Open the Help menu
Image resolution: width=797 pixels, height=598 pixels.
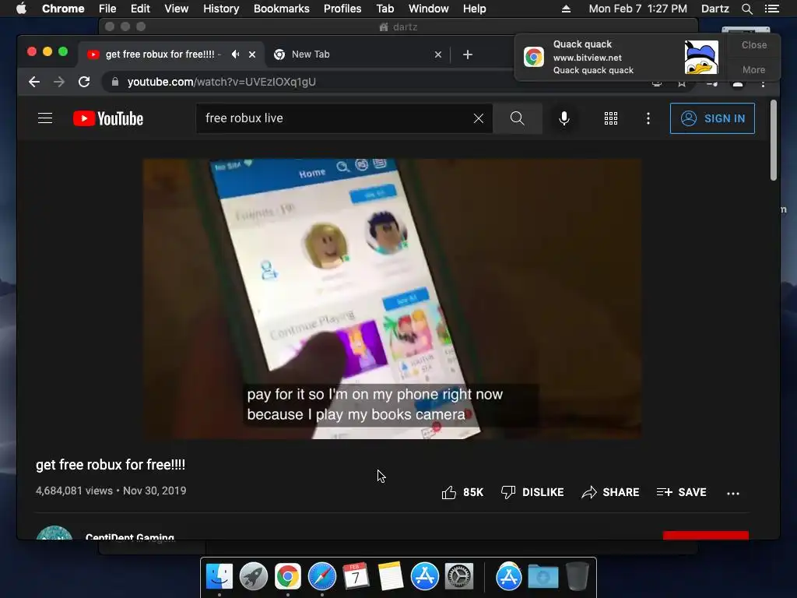tap(474, 9)
